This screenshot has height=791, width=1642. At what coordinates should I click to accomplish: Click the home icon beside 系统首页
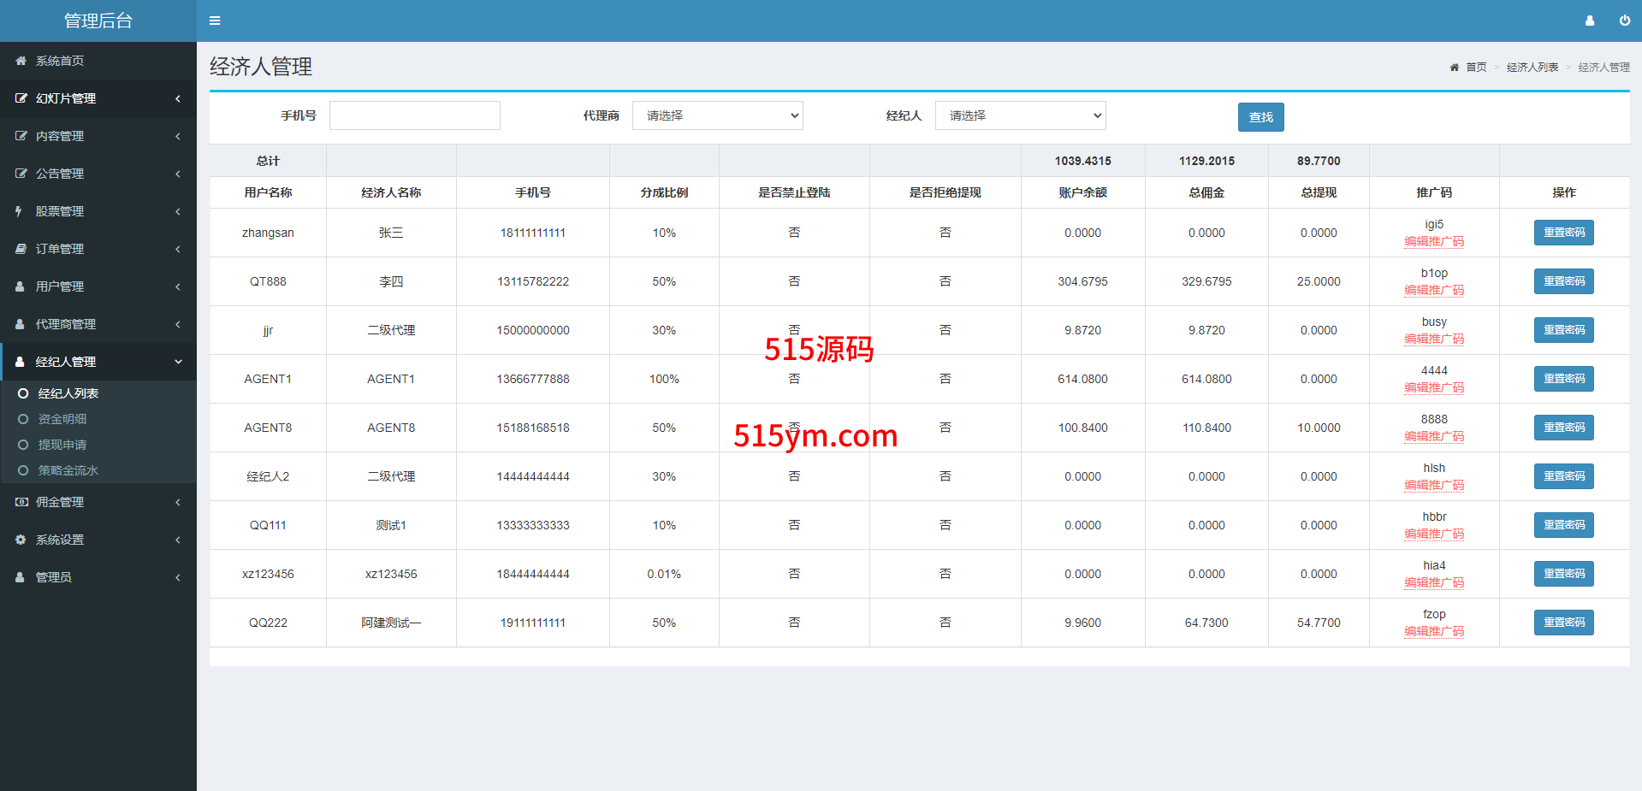point(21,61)
